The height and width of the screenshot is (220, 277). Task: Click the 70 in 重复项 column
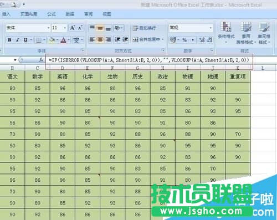coord(238,134)
